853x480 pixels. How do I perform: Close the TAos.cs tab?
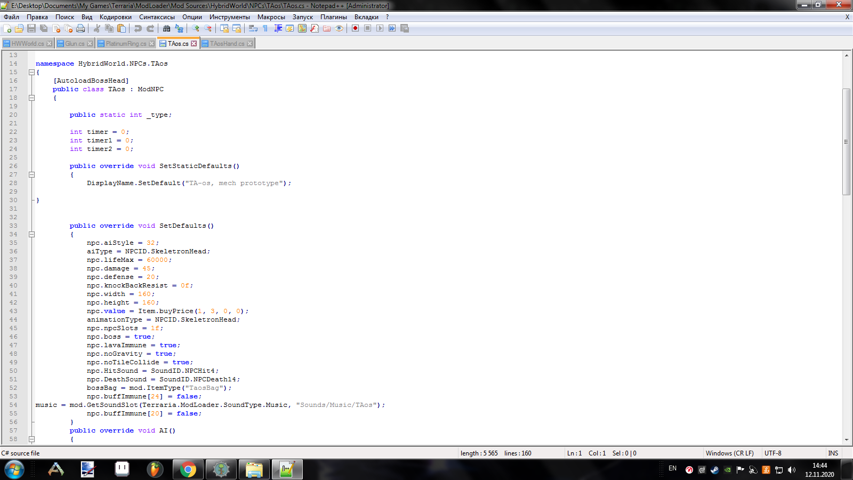click(194, 44)
